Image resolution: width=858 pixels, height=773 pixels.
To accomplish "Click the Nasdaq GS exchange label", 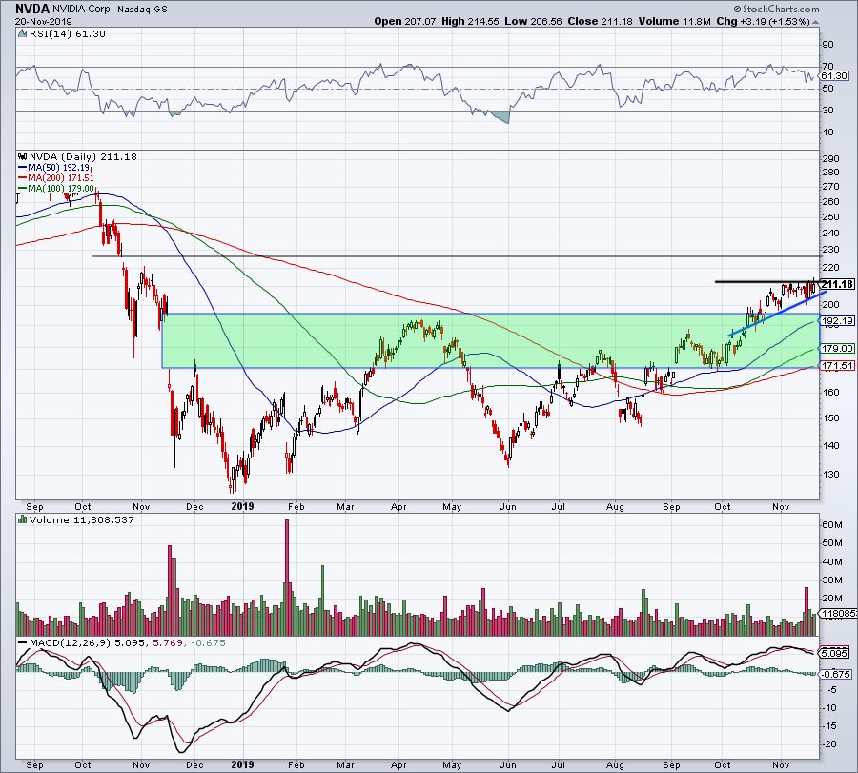I will point(142,10).
